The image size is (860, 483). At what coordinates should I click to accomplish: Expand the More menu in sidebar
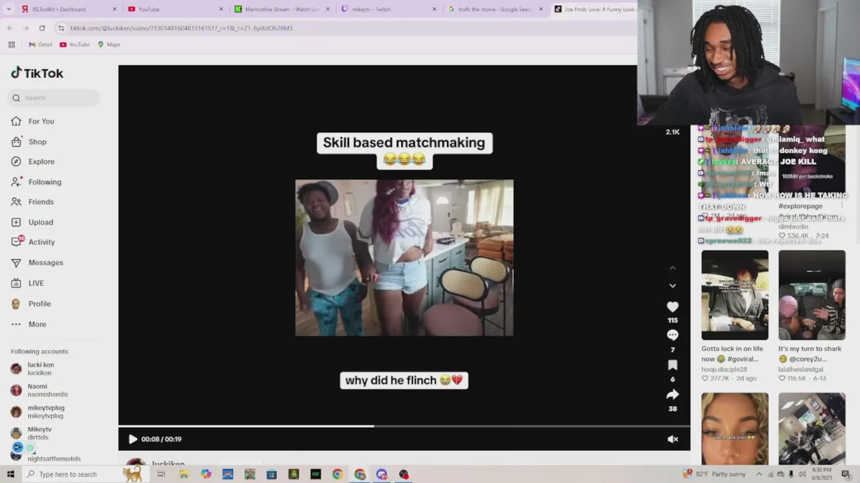pyautogui.click(x=37, y=324)
